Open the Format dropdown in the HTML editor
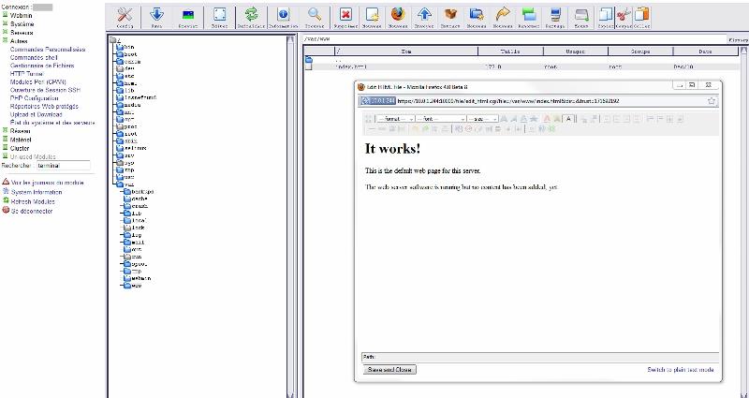 coord(395,119)
